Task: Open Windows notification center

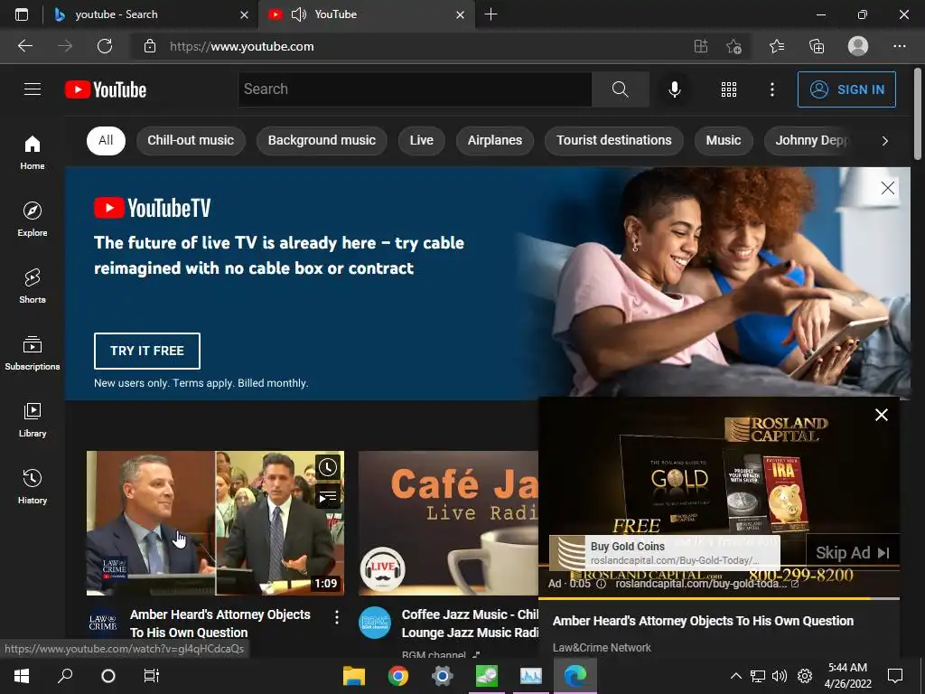Action: 895,676
